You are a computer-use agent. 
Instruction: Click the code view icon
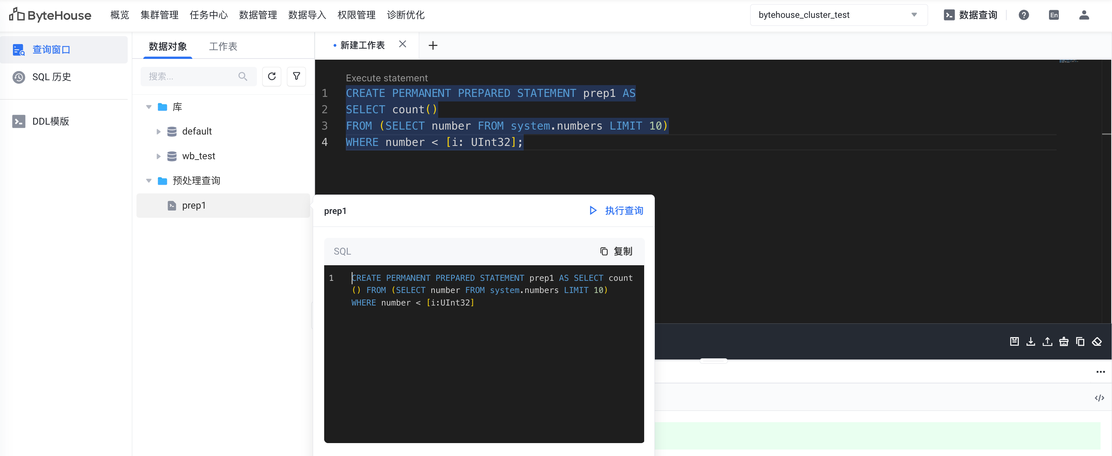1099,398
